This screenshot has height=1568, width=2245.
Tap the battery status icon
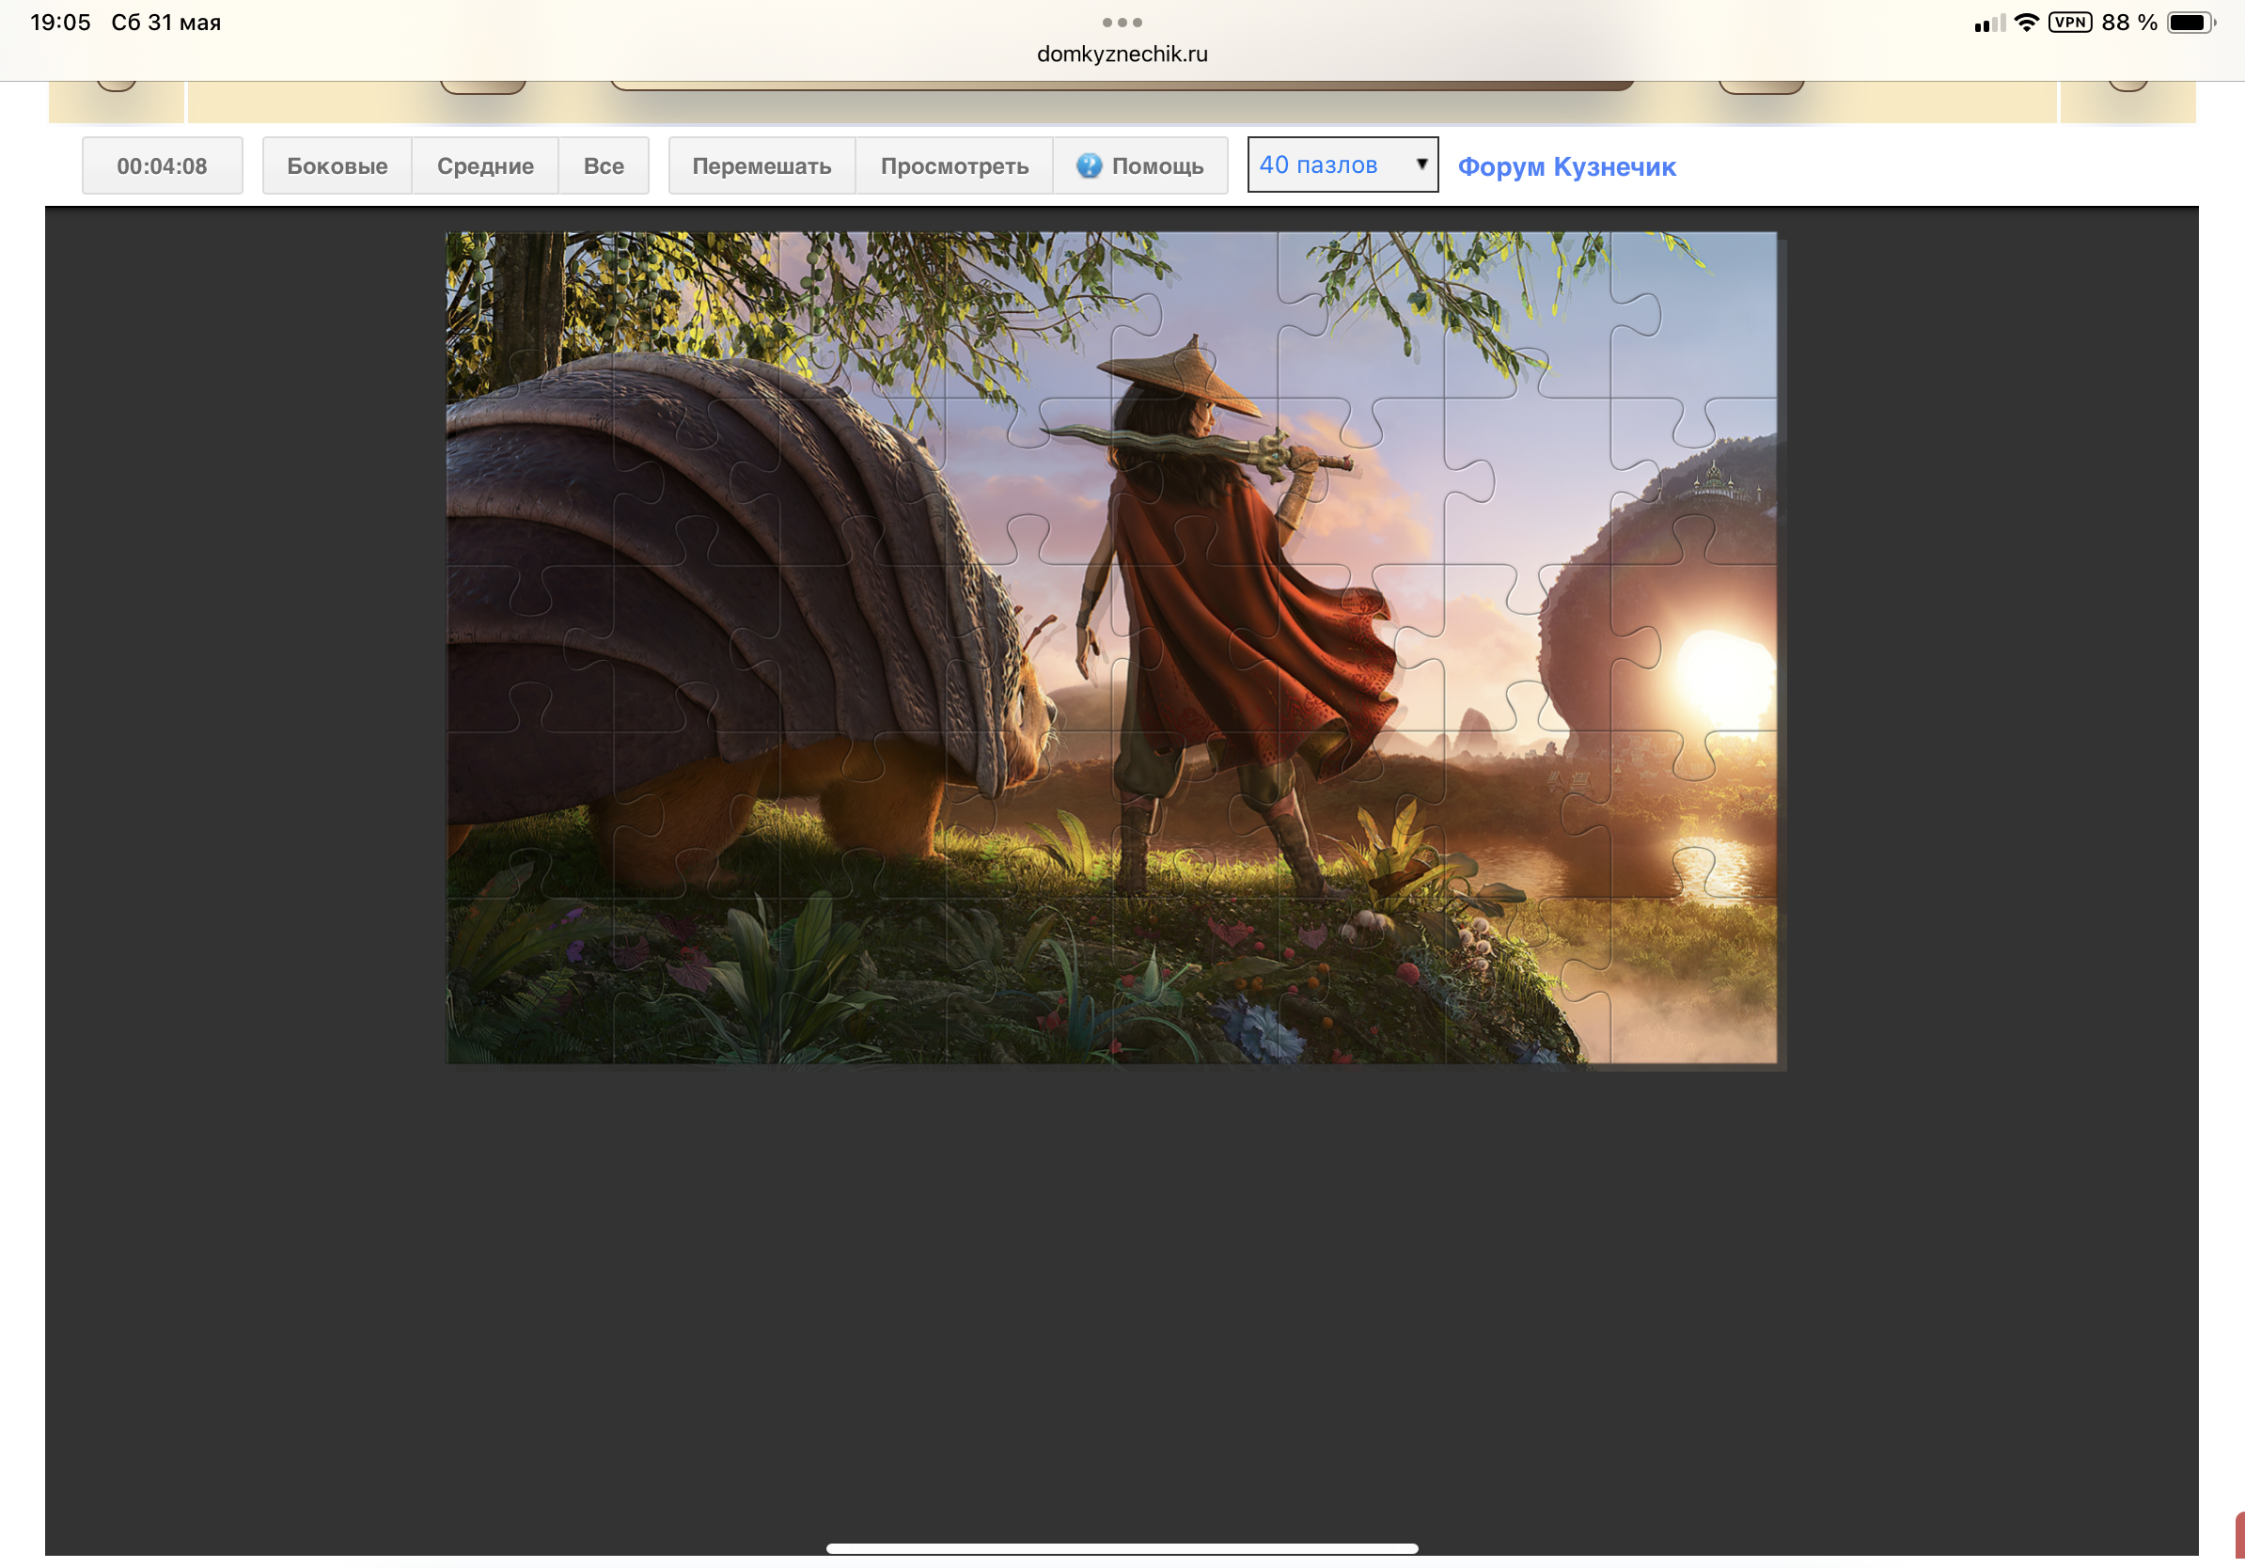pyautogui.click(x=2191, y=23)
